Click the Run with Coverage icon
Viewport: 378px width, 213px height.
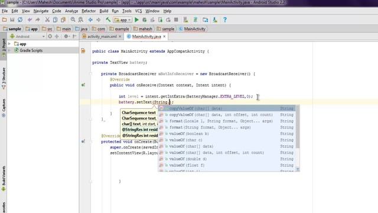click(152, 20)
